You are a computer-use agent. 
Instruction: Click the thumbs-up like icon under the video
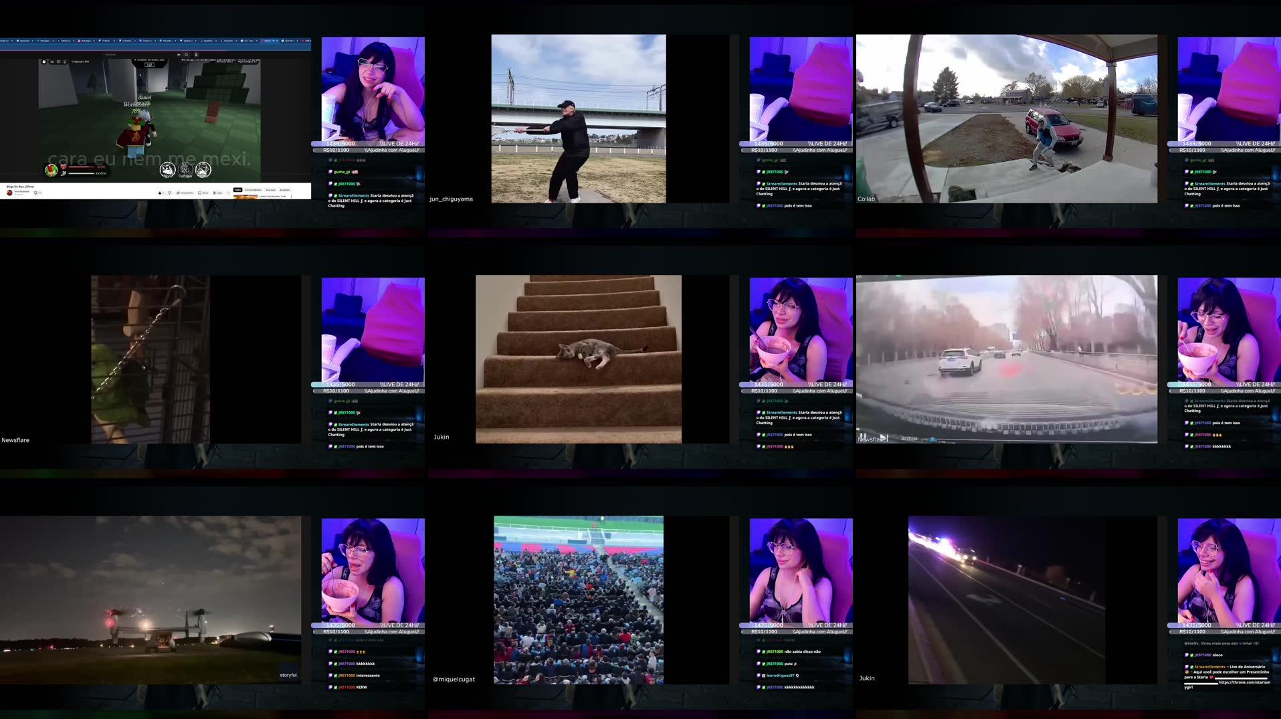160,193
